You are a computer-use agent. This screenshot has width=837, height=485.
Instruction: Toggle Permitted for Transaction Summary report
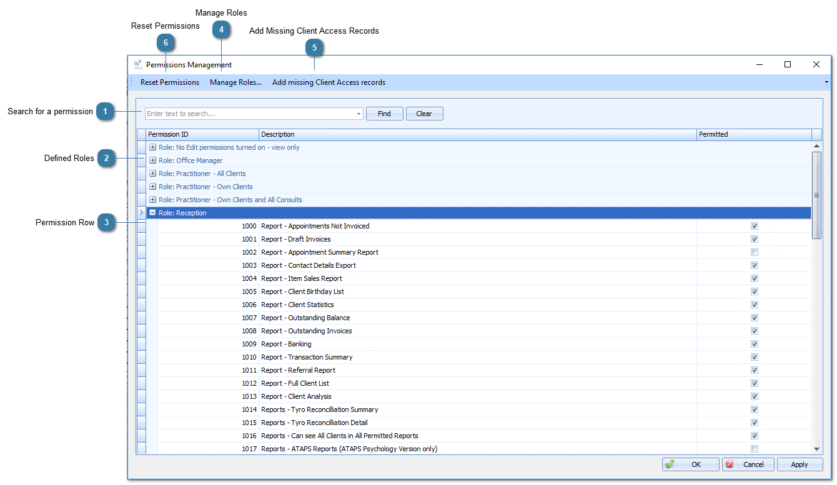click(x=755, y=357)
